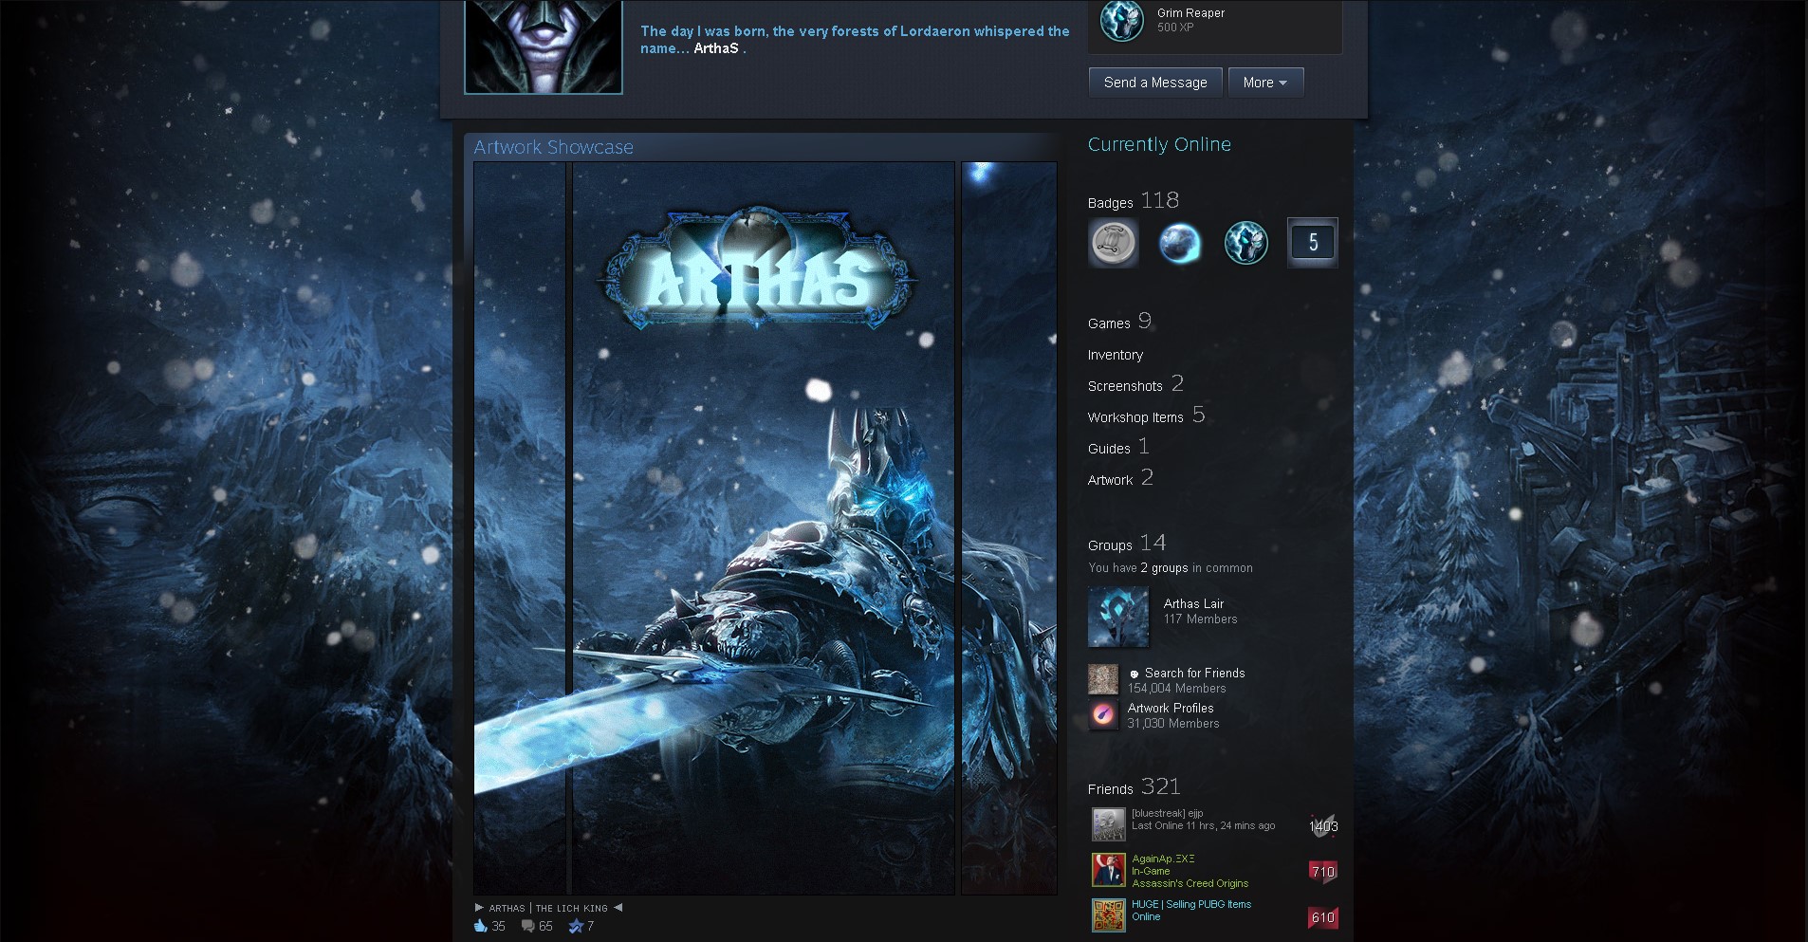Click the 65 comments count
The height and width of the screenshot is (942, 1808).
545,926
